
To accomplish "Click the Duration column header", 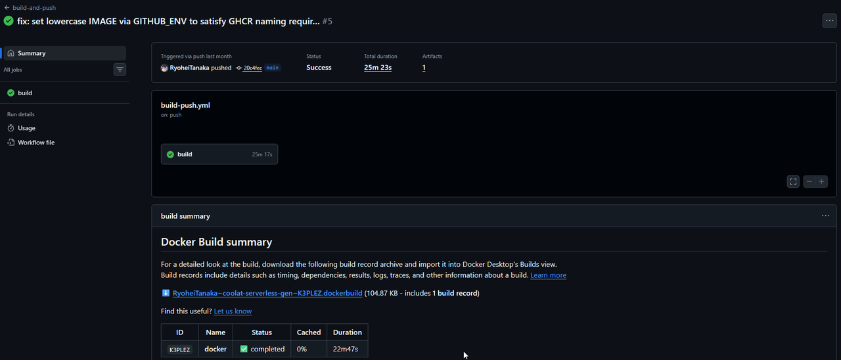I will 348,332.
